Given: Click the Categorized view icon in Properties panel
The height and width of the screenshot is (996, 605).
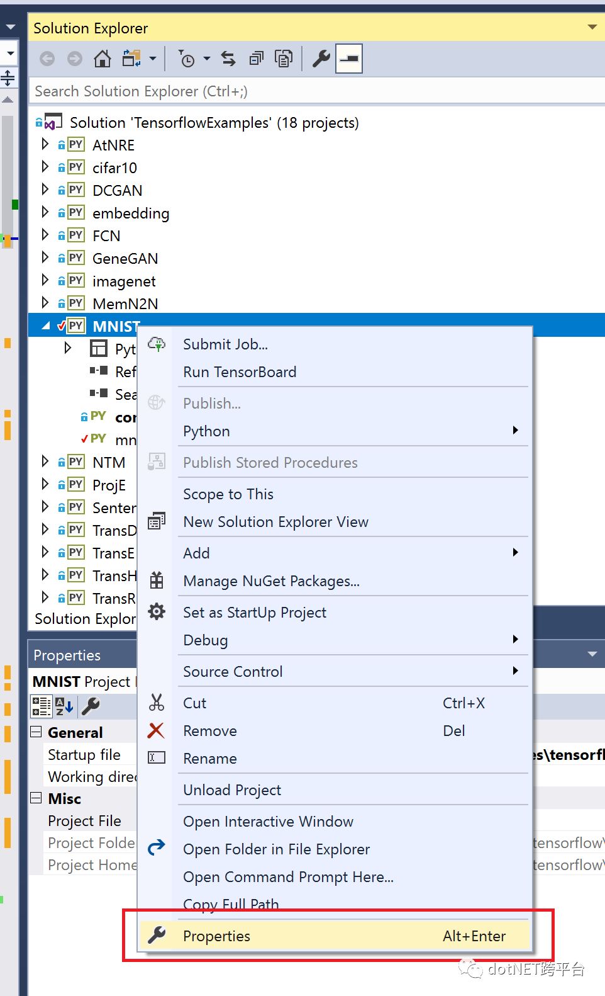Looking at the screenshot, I should coord(42,706).
